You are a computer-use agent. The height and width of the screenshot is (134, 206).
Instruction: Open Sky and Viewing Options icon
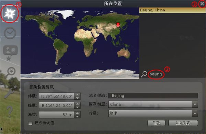[x=10, y=53]
